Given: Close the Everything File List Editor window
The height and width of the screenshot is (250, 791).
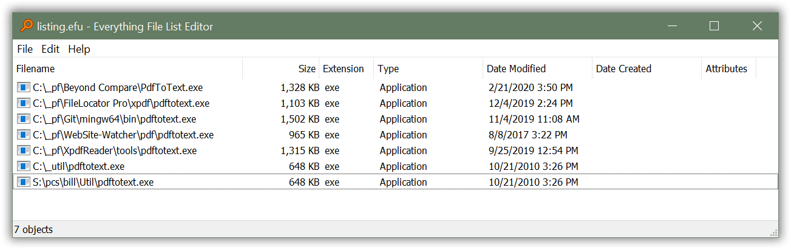Looking at the screenshot, I should (757, 26).
